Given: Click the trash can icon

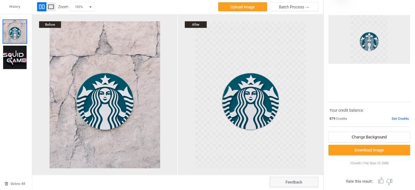Looking at the screenshot, I should point(6,184).
